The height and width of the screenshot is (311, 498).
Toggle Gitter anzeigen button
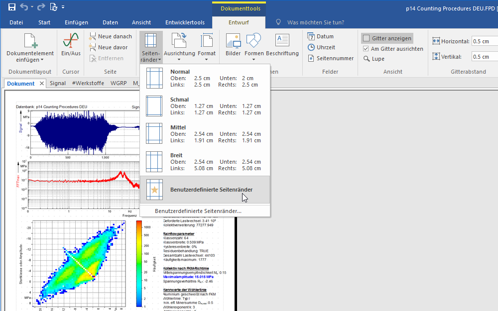click(x=387, y=38)
